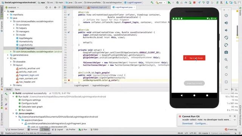Tap the phone's recent apps button

tap(207, 96)
